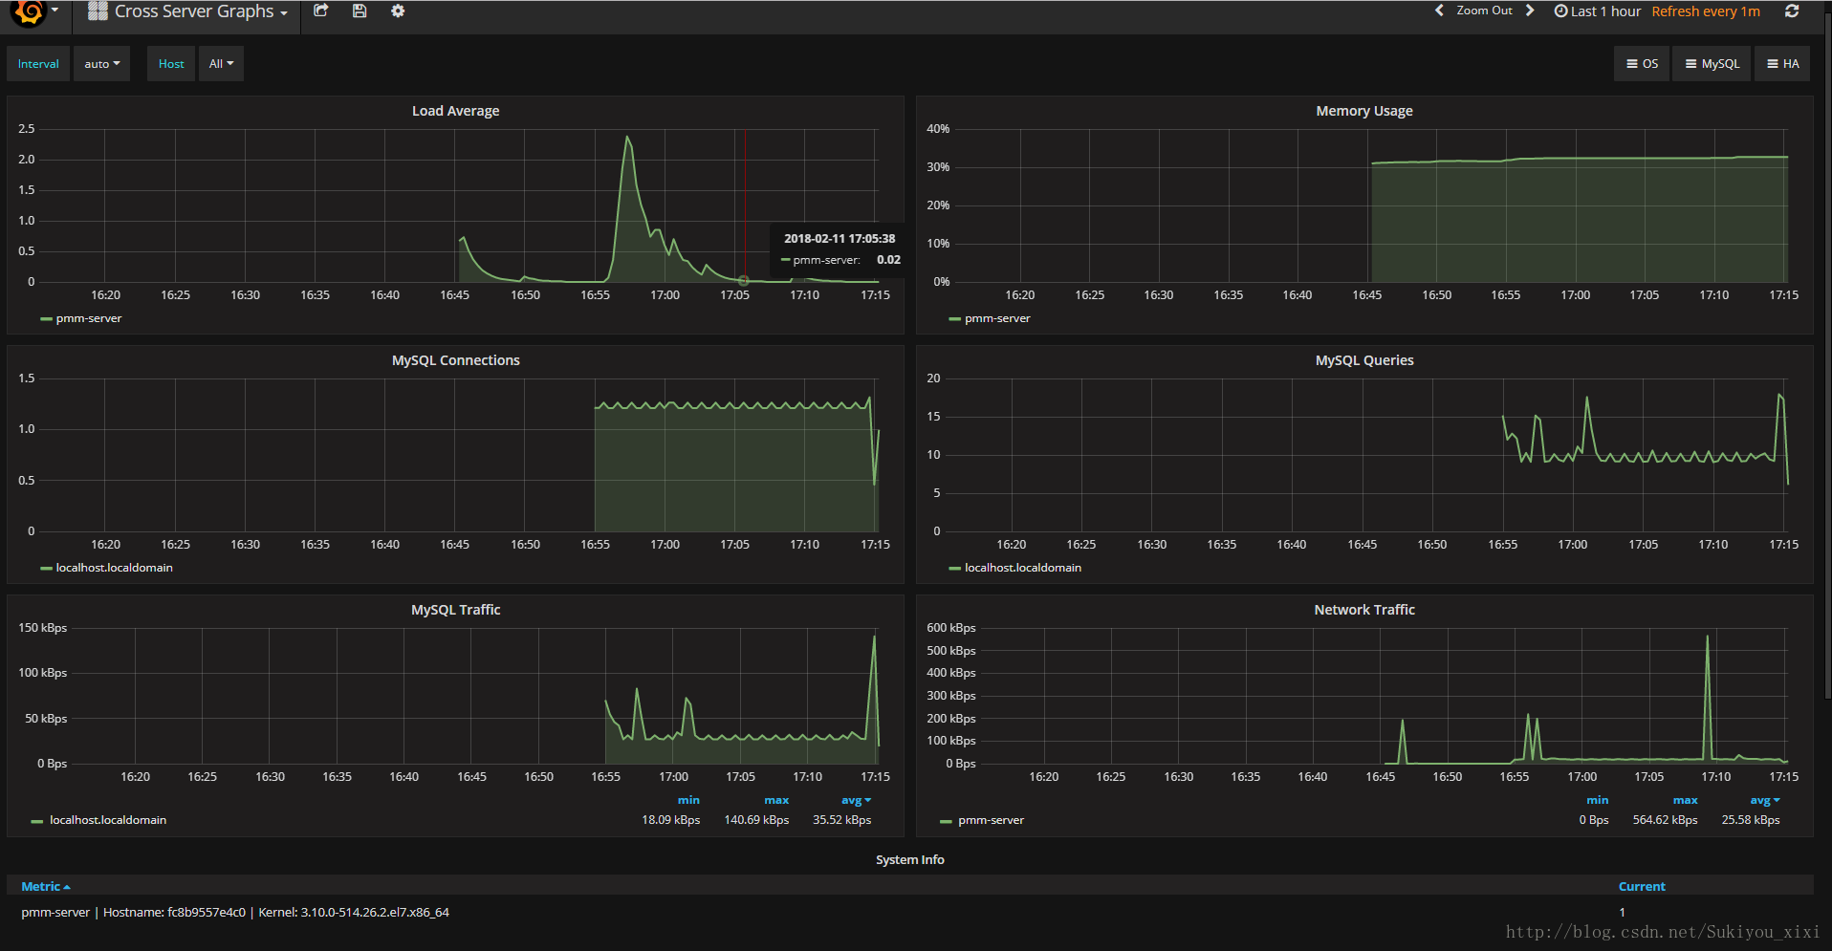Click Network Traffic max value 564.62 kBps
Screen dimensions: 1832x951
[1665, 820]
